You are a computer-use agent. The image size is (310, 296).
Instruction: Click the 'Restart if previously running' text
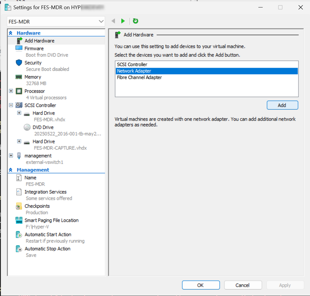pos(55,241)
